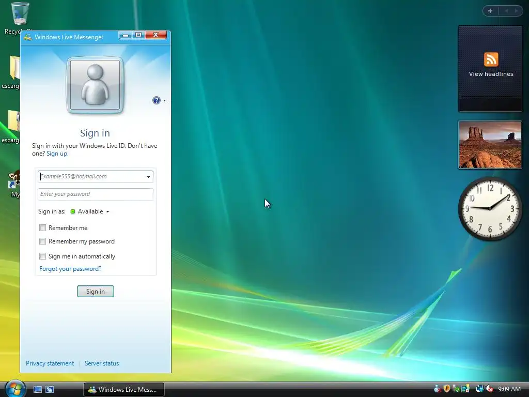Click the Switch between windows icon
The height and width of the screenshot is (397, 529).
[x=50, y=390]
